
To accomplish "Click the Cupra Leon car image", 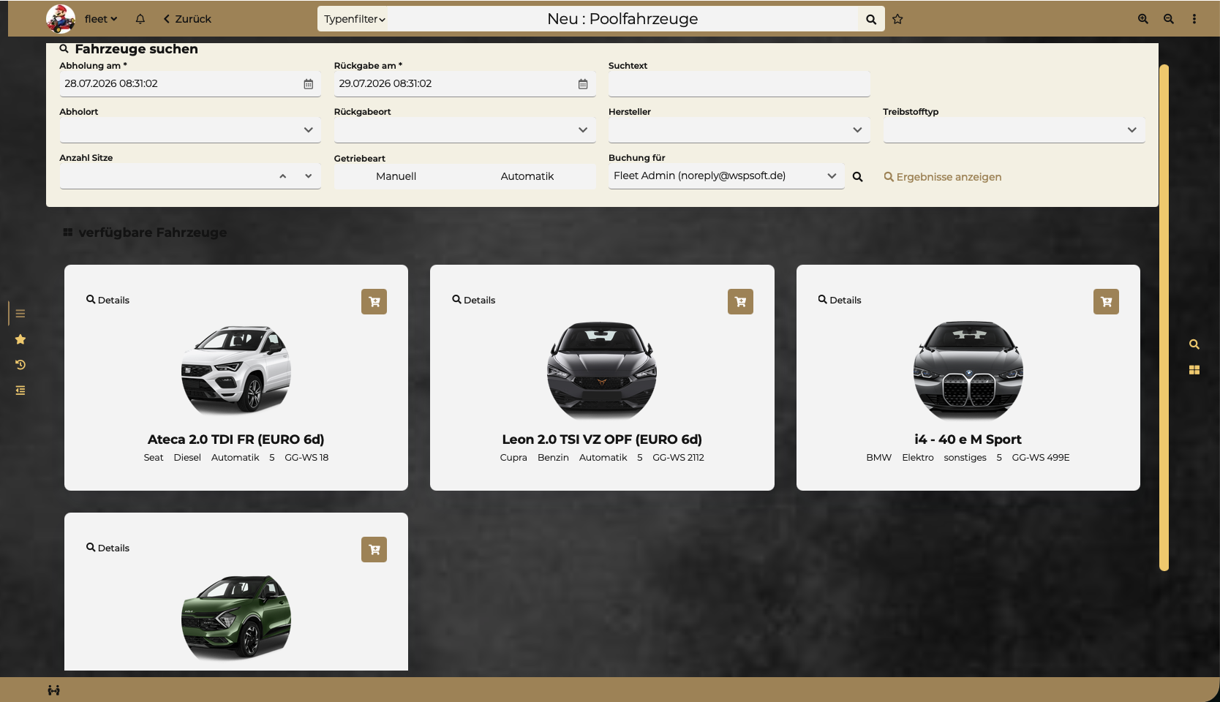I will pos(602,370).
